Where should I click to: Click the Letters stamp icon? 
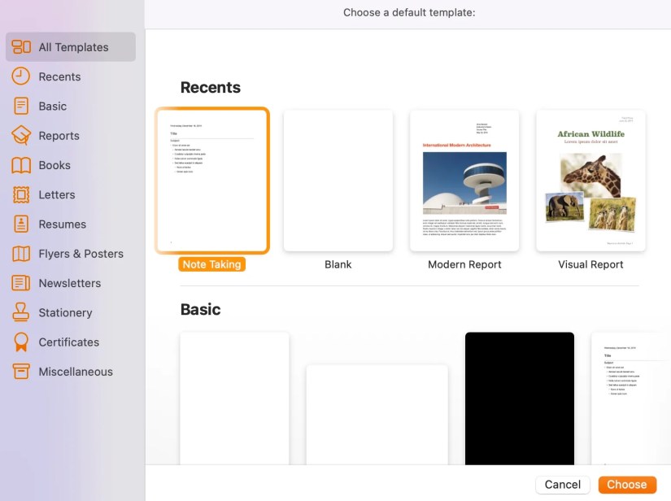[x=21, y=194]
